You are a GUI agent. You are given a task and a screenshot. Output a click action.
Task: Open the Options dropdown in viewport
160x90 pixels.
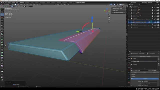click(x=125, y=6)
